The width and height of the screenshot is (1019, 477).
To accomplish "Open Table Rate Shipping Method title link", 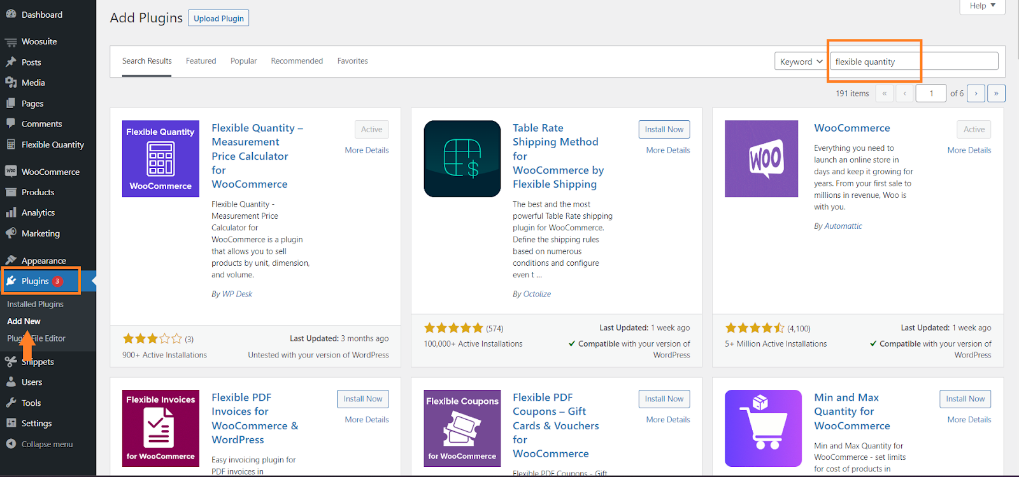I will (559, 156).
